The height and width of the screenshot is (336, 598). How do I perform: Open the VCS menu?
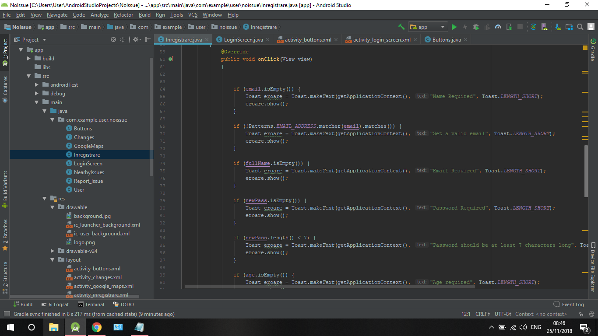coord(193,15)
